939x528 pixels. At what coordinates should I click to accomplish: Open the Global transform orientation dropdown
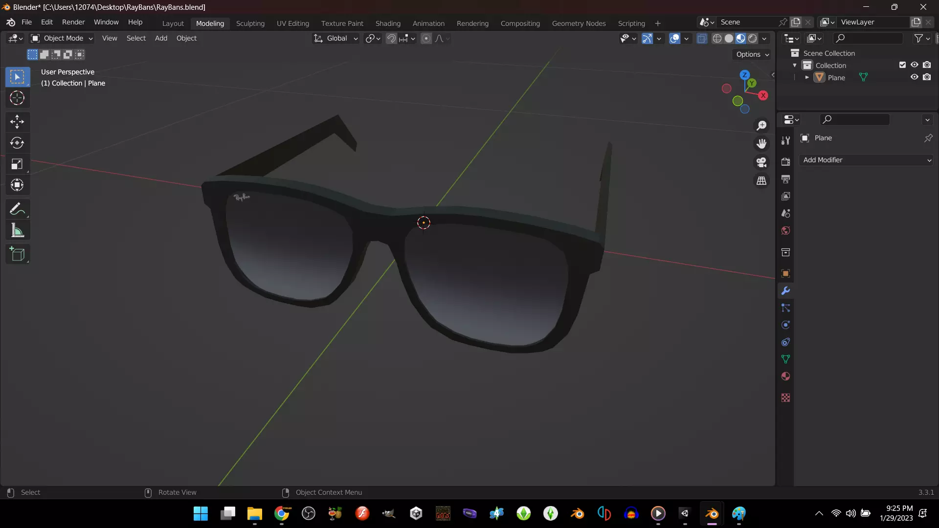[x=335, y=39]
